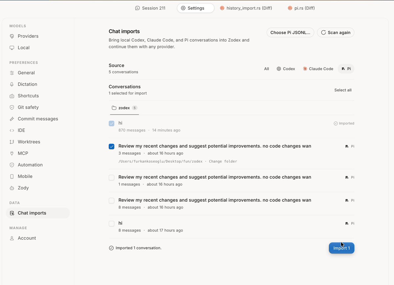
Task: Click the MCP plug icon
Action: (12, 153)
